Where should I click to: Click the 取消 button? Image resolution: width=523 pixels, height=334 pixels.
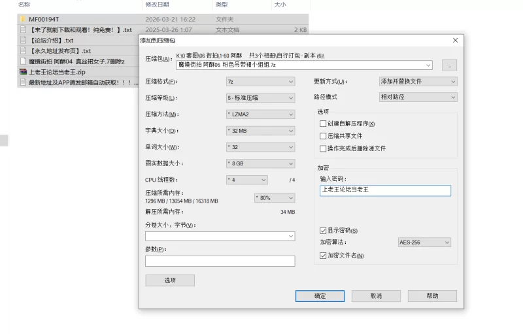376,296
